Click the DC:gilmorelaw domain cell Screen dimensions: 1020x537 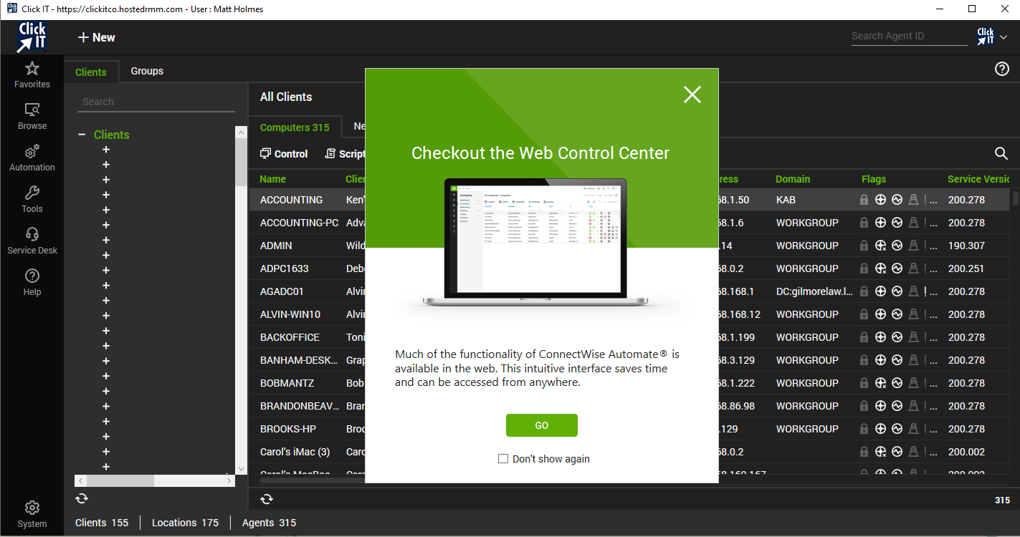pos(814,291)
